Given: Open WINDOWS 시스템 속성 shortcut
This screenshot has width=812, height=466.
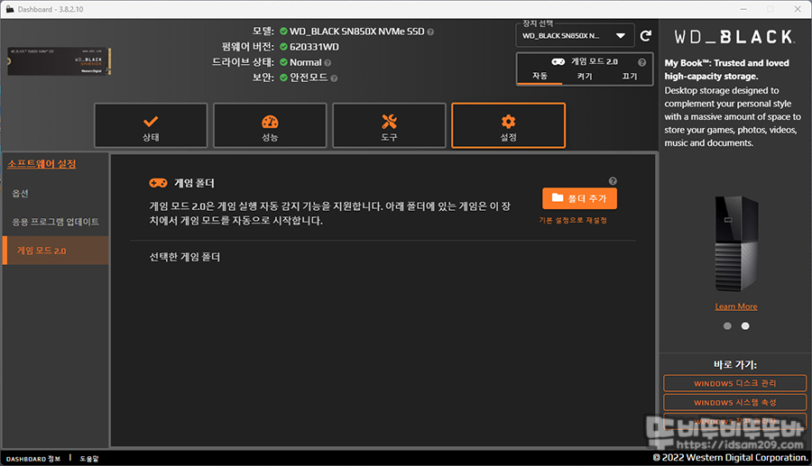Looking at the screenshot, I should (734, 402).
